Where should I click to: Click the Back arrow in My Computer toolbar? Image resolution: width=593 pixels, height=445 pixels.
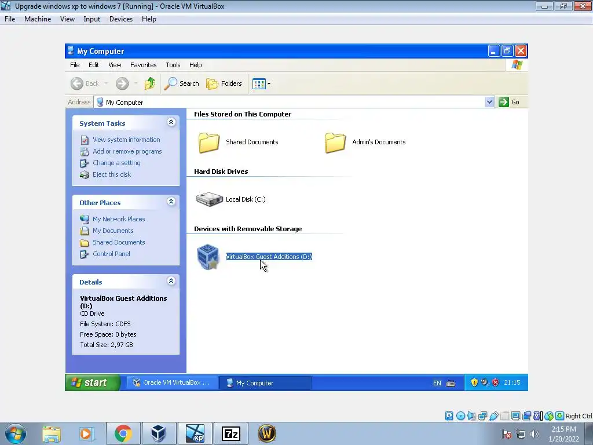click(77, 83)
